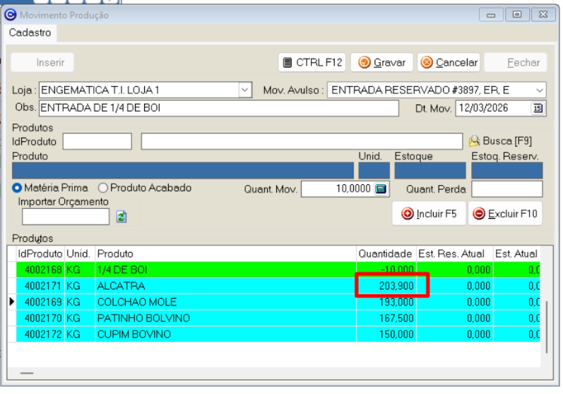
Task: Click the Quant. Perda input field
Action: [506, 189]
